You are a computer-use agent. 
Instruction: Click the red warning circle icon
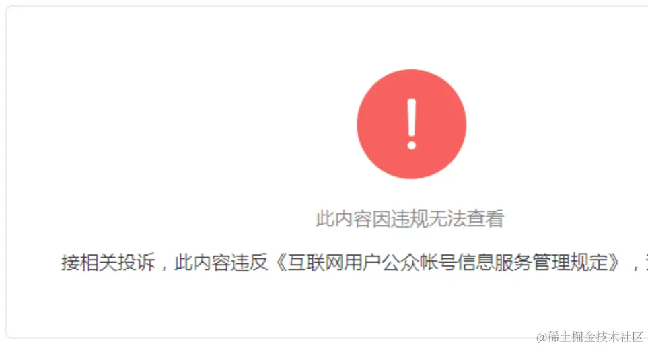(x=412, y=124)
